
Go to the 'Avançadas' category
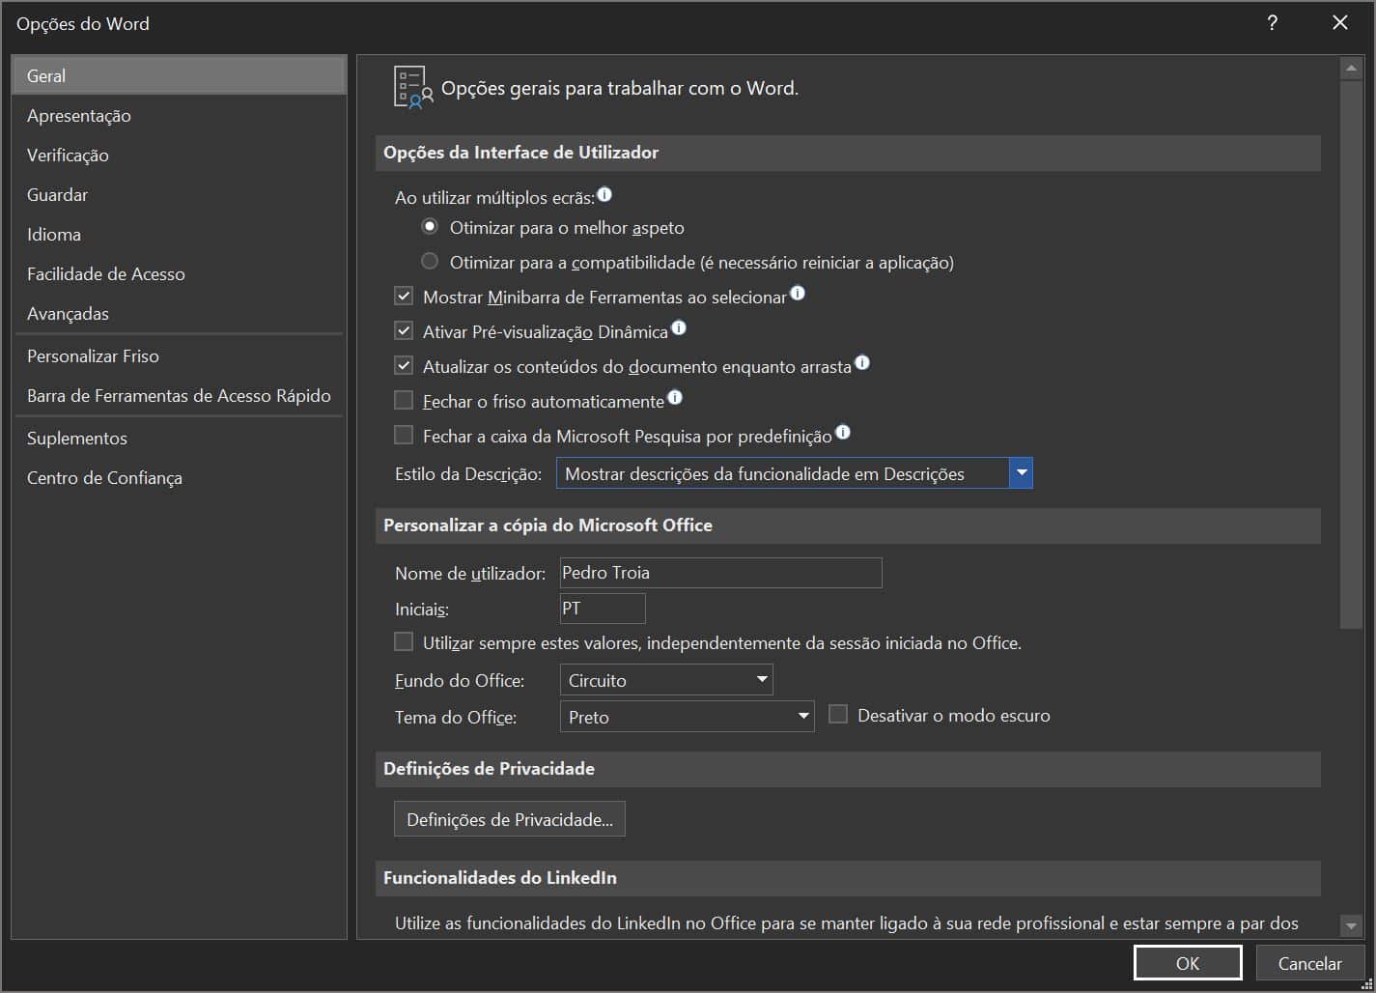click(68, 314)
